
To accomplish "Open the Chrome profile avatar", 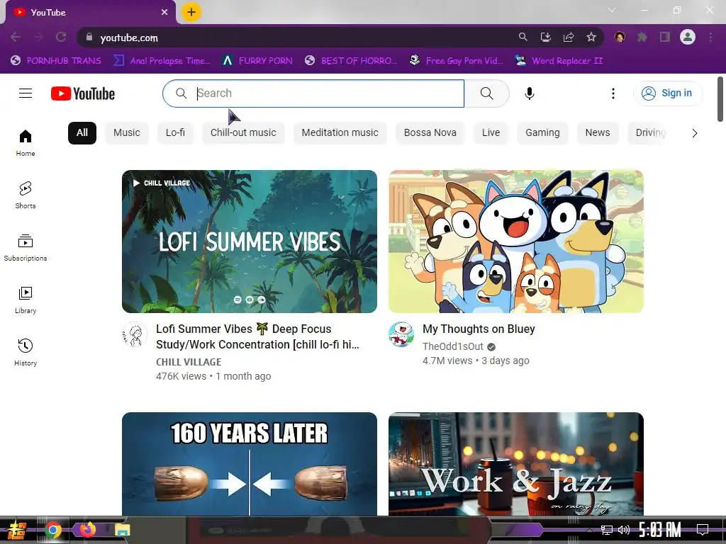I will (688, 37).
